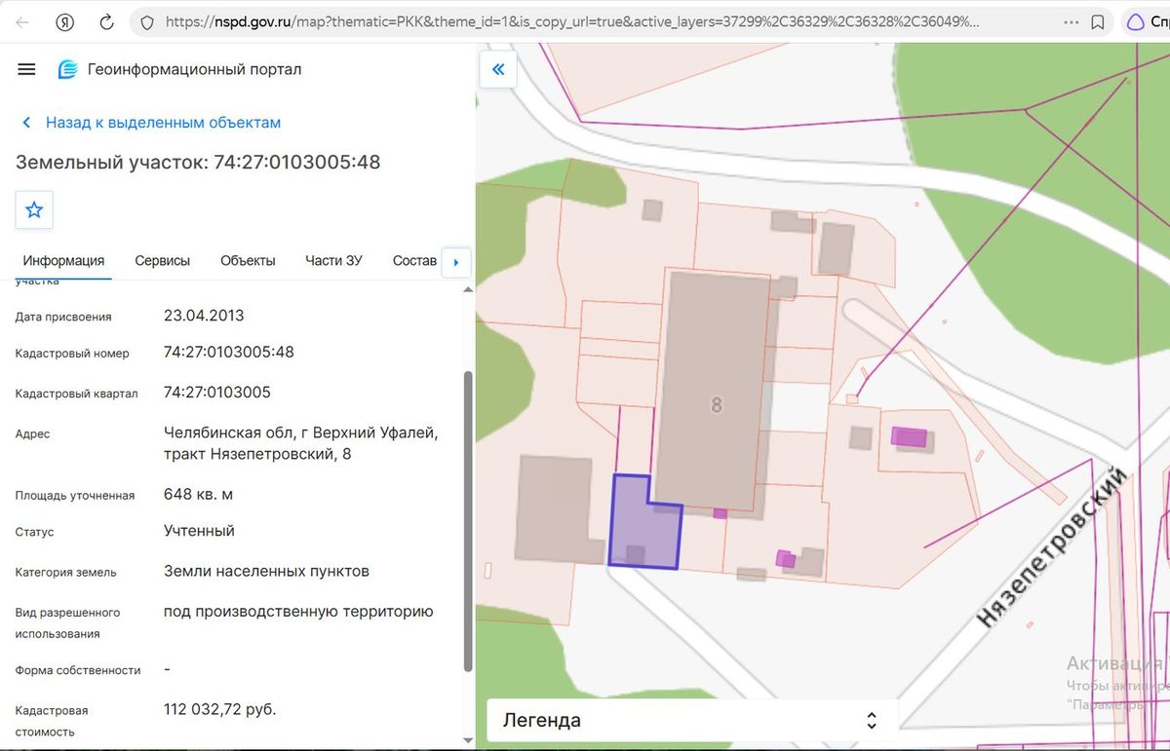Image resolution: width=1170 pixels, height=751 pixels.
Task: Open the Сервисы tab
Action: tap(162, 260)
